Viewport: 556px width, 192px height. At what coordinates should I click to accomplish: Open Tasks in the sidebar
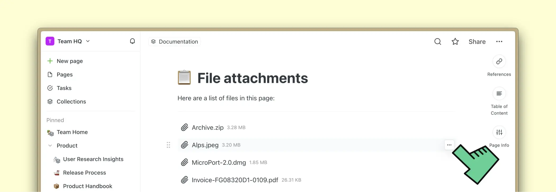[64, 88]
